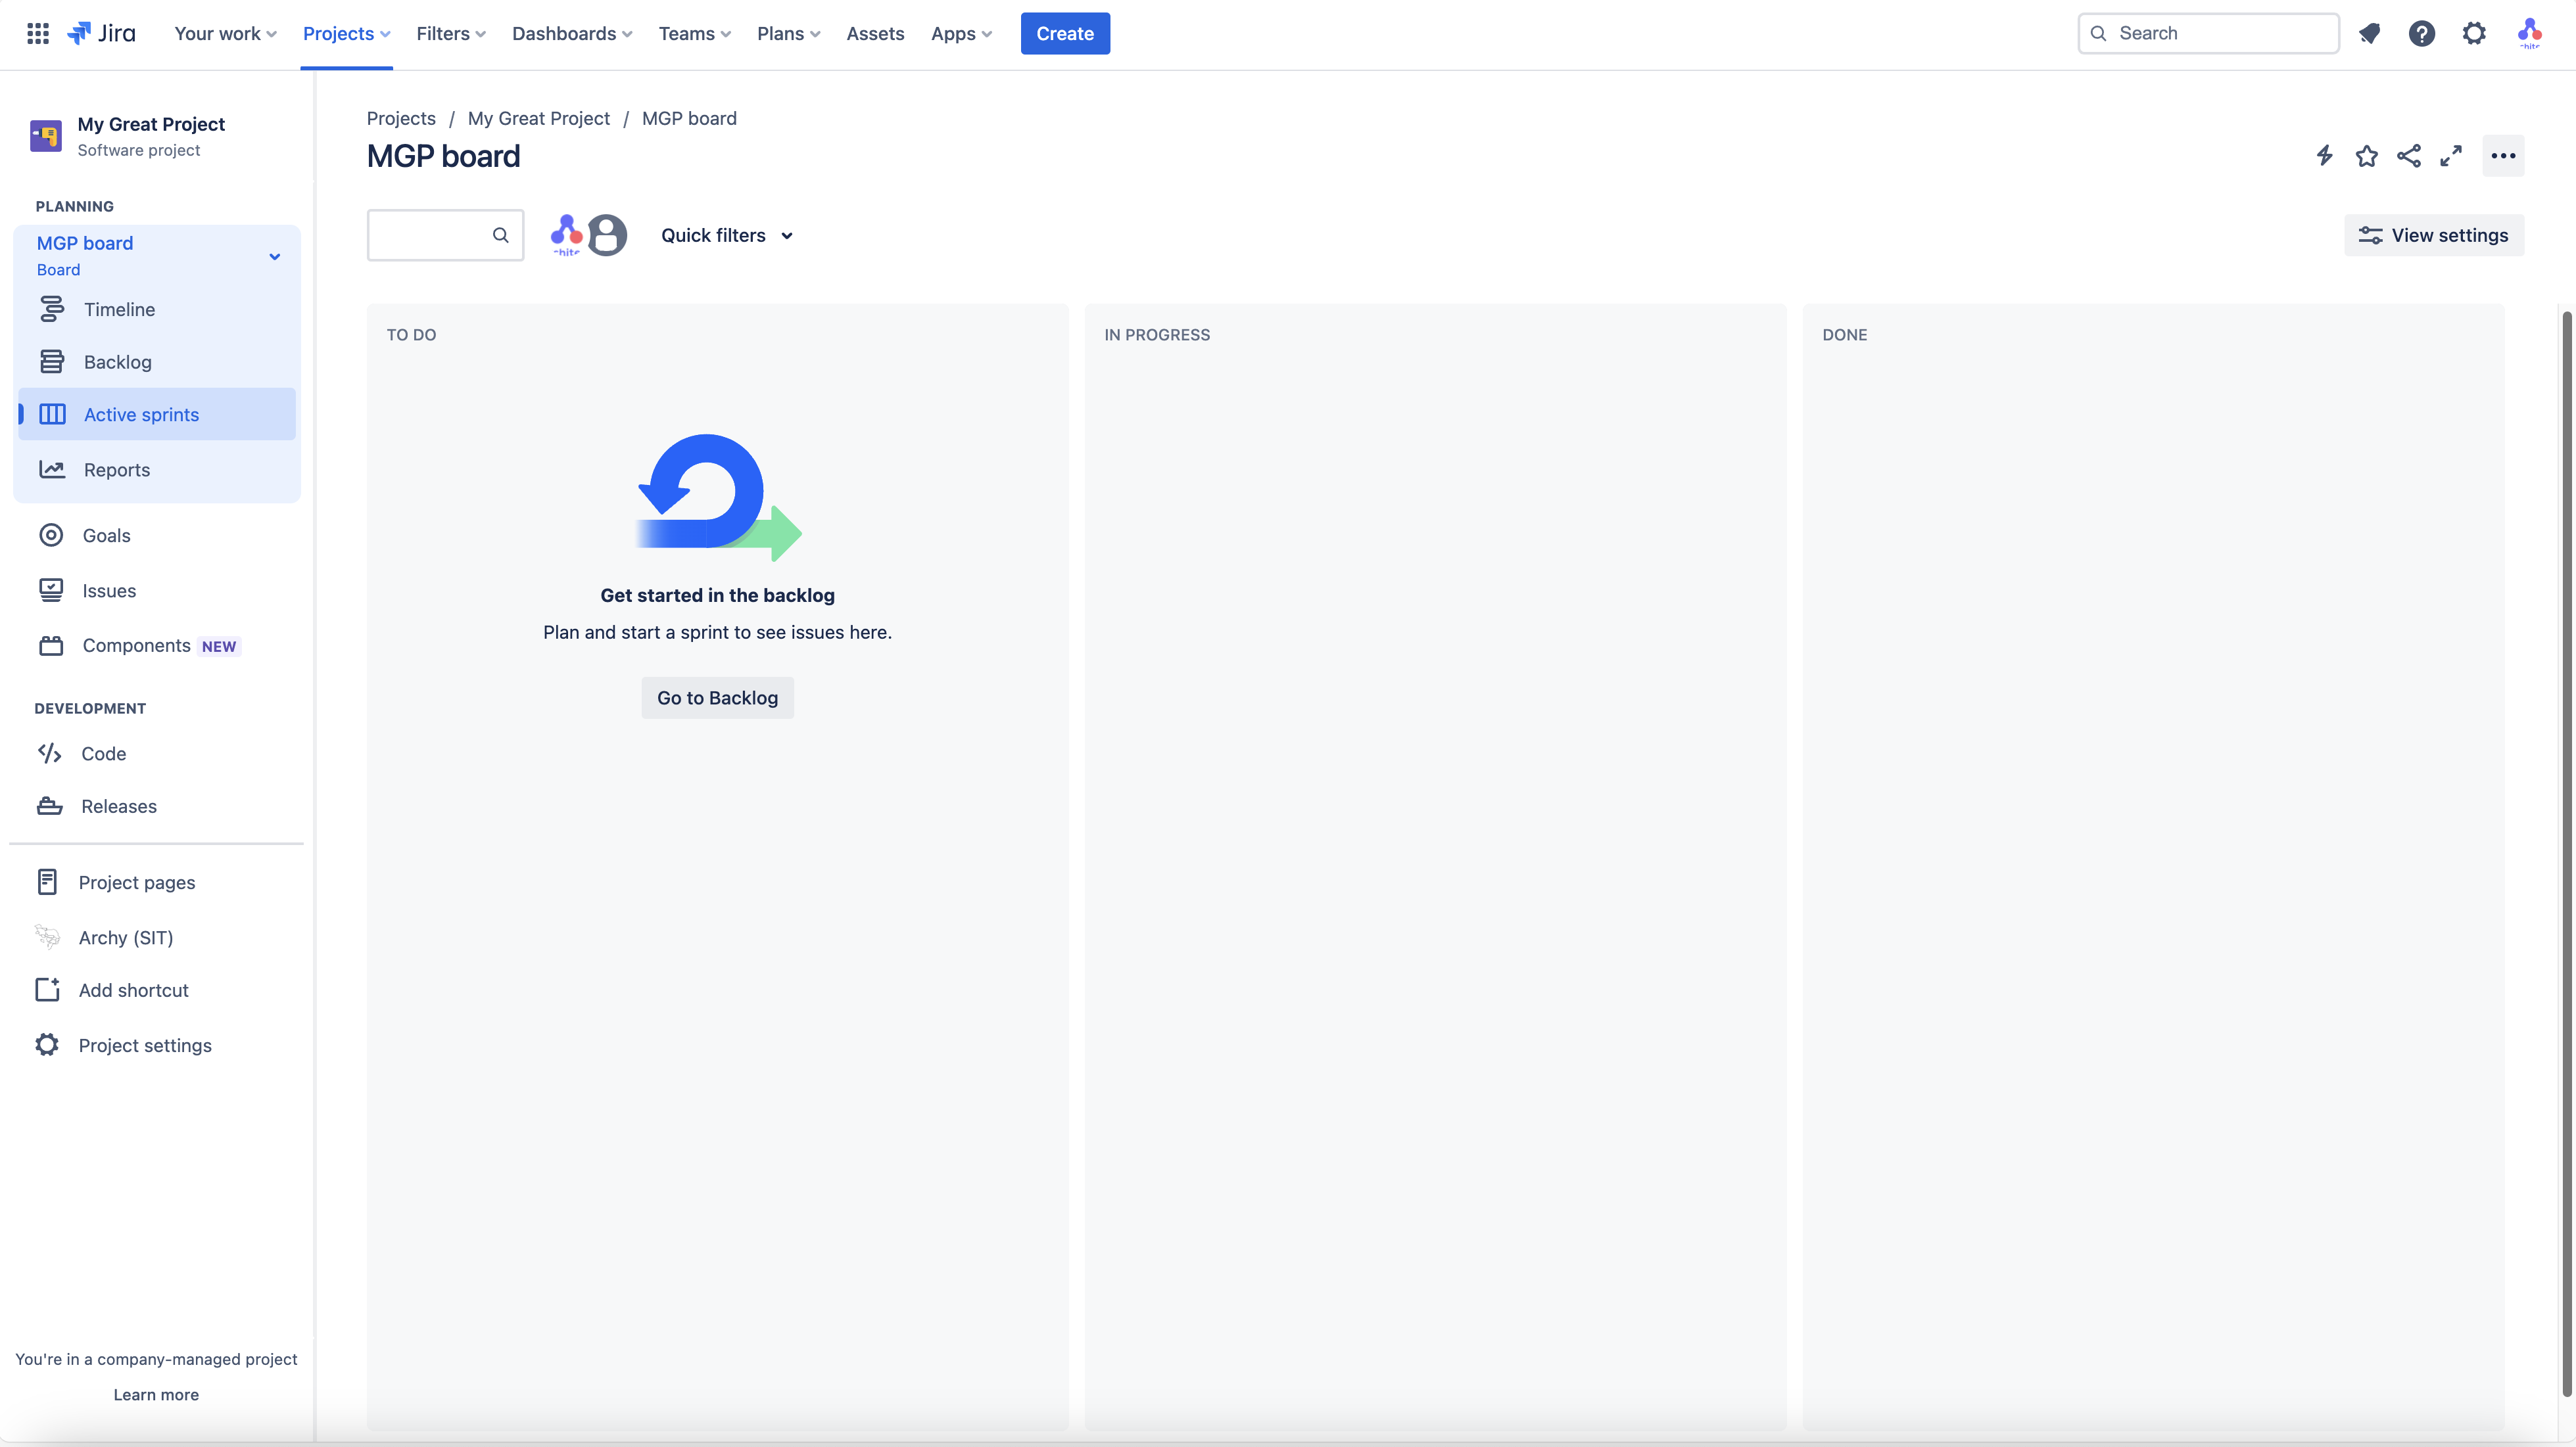
Task: Enter full screen with expand icon
Action: click(x=2450, y=155)
